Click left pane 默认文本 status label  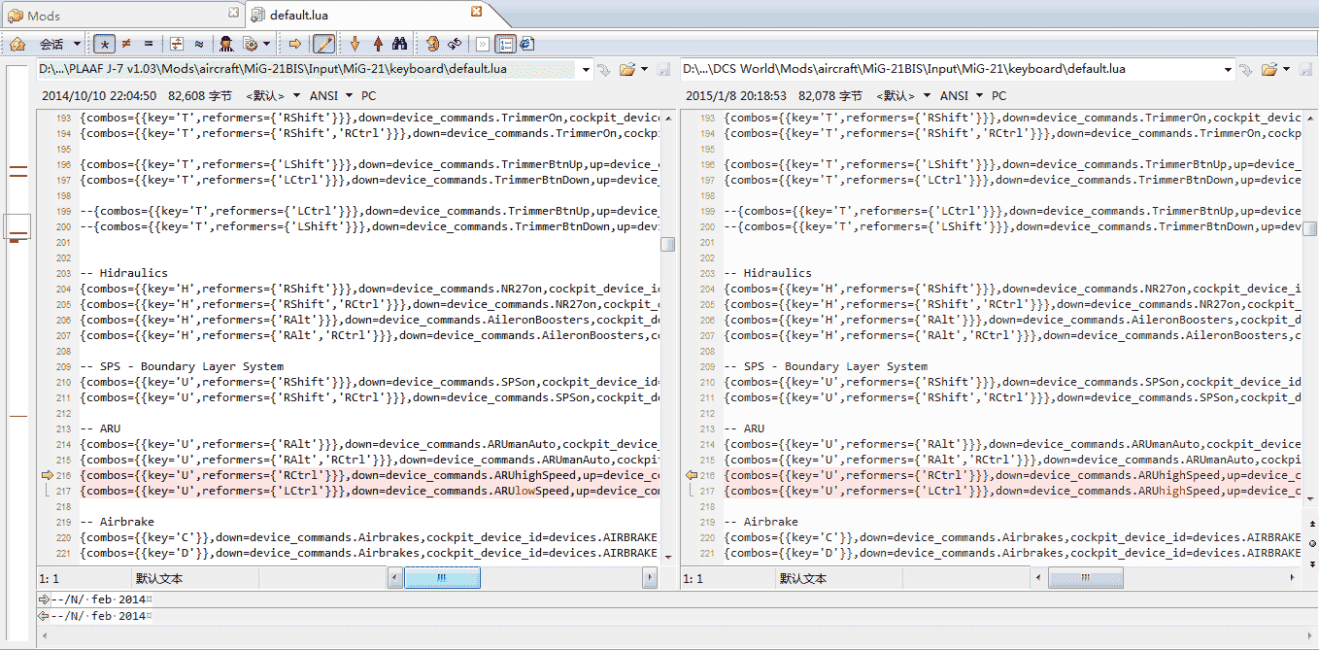(159, 578)
